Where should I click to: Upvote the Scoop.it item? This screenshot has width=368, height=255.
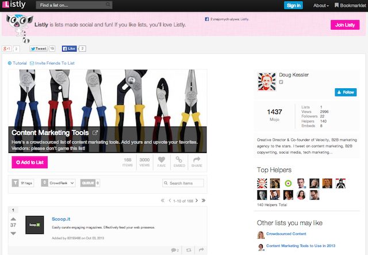point(13,219)
